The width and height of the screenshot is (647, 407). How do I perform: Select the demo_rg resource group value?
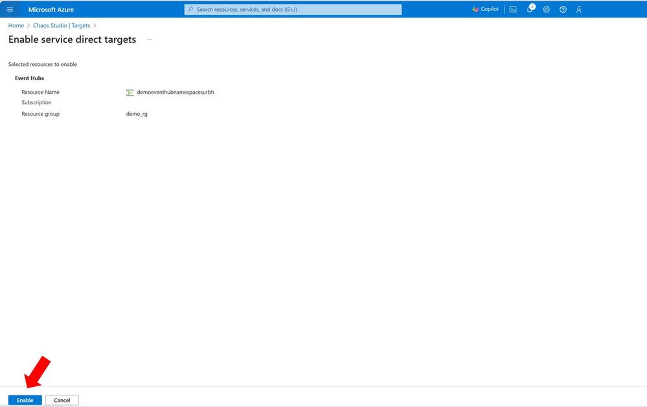[x=137, y=114]
